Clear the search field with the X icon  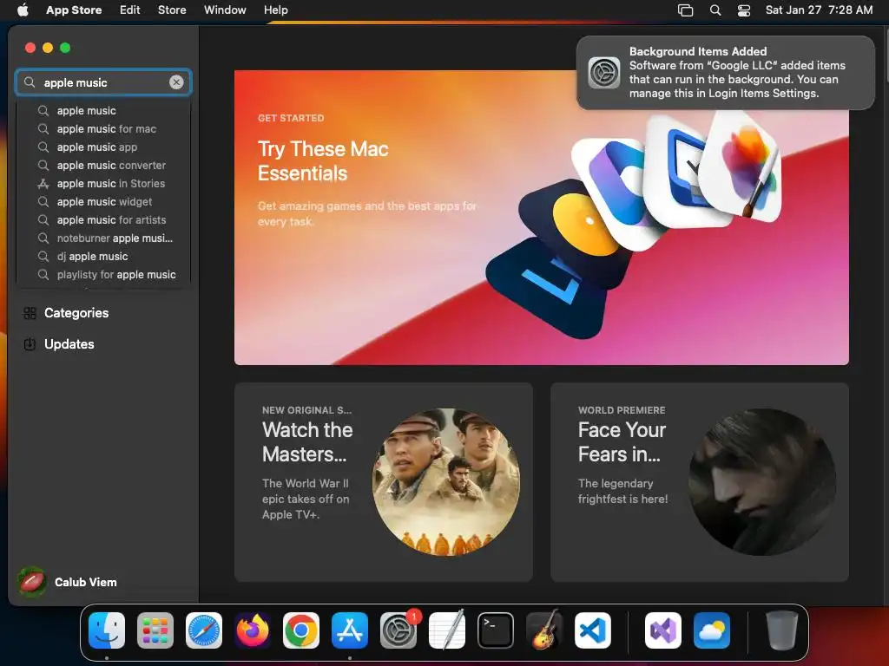point(176,82)
